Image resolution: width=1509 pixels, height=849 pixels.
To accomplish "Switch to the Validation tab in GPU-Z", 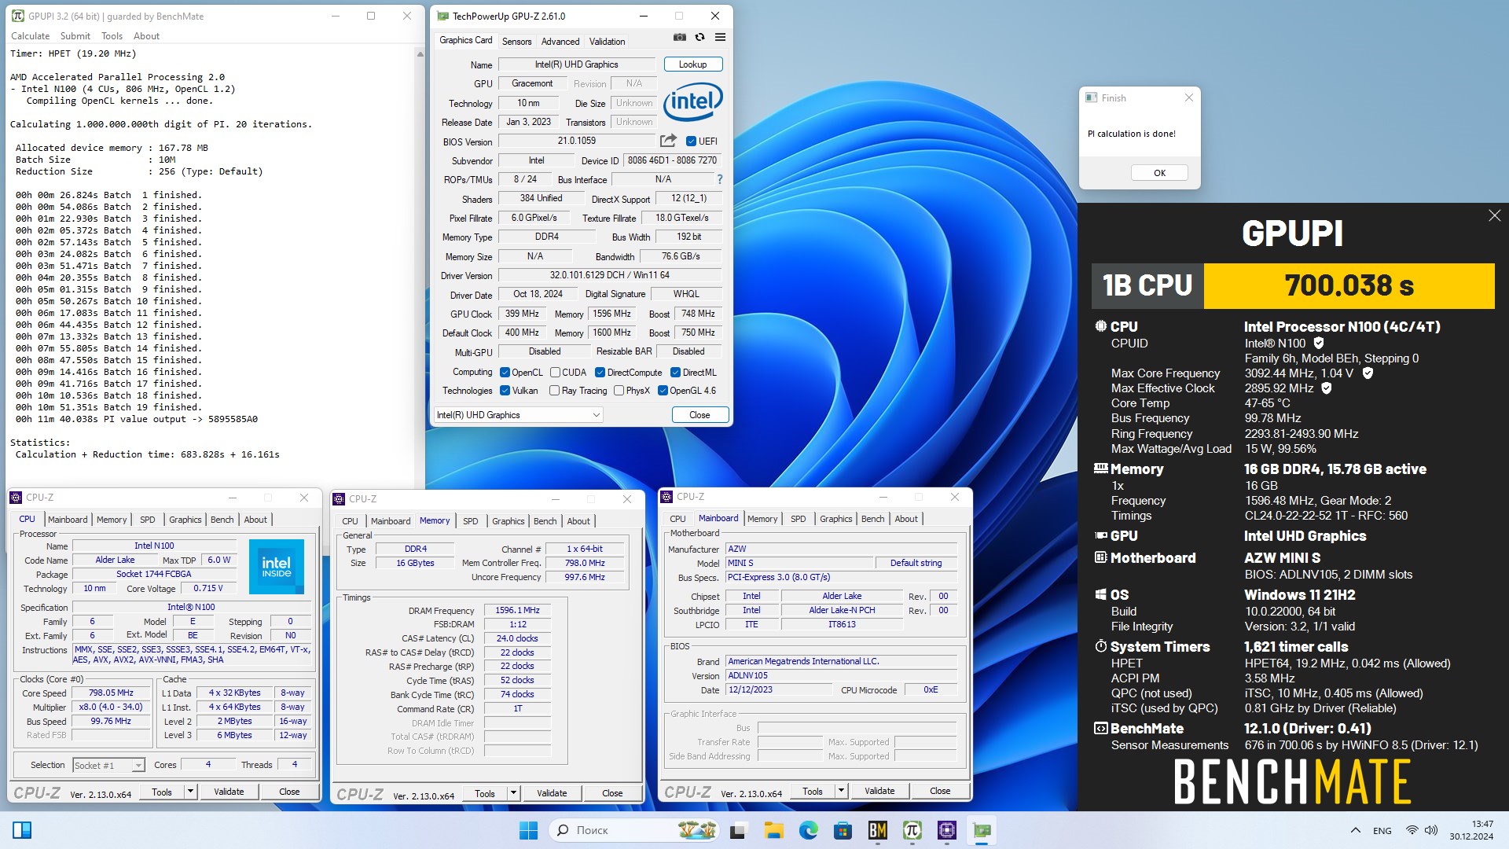I will 608,42.
